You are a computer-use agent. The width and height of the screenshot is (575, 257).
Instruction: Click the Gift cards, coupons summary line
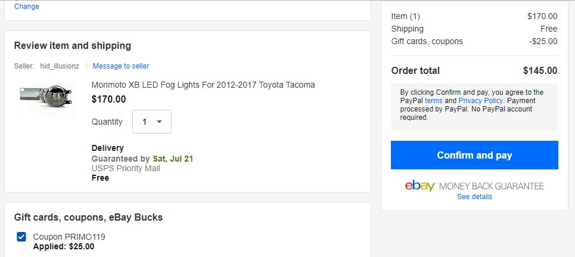pos(474,42)
